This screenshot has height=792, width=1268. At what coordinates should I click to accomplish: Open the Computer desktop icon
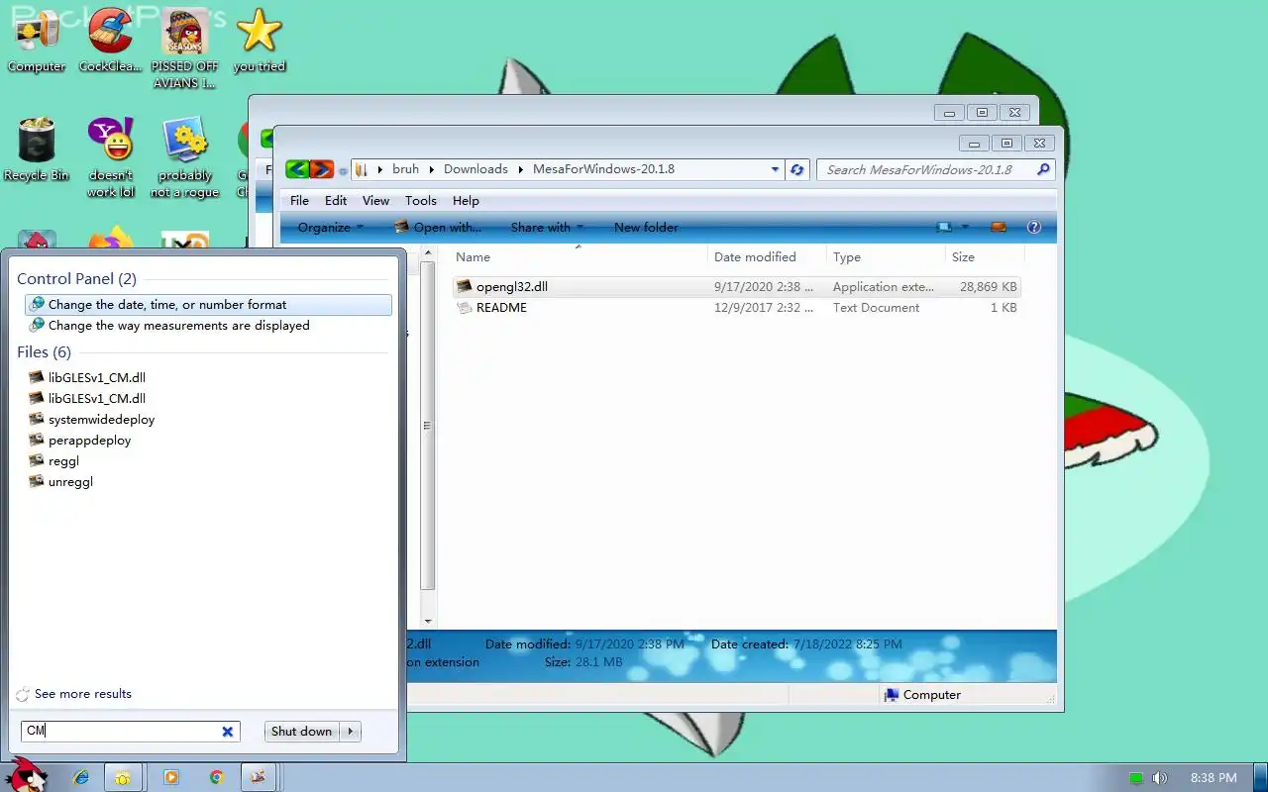click(37, 40)
